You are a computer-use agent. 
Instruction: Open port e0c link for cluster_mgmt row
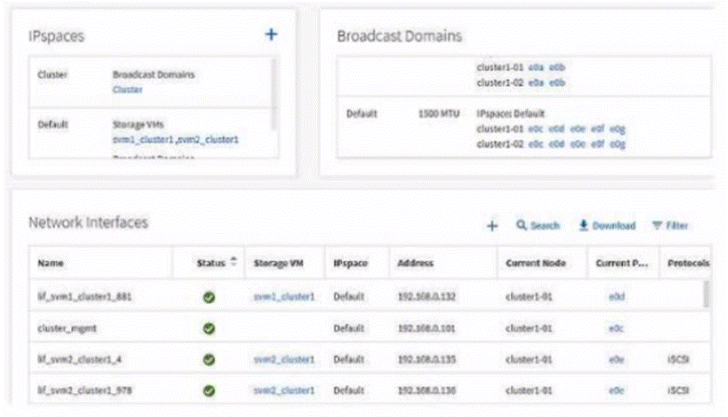(x=615, y=328)
